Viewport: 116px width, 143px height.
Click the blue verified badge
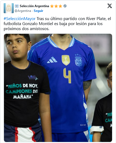click(x=65, y=6)
